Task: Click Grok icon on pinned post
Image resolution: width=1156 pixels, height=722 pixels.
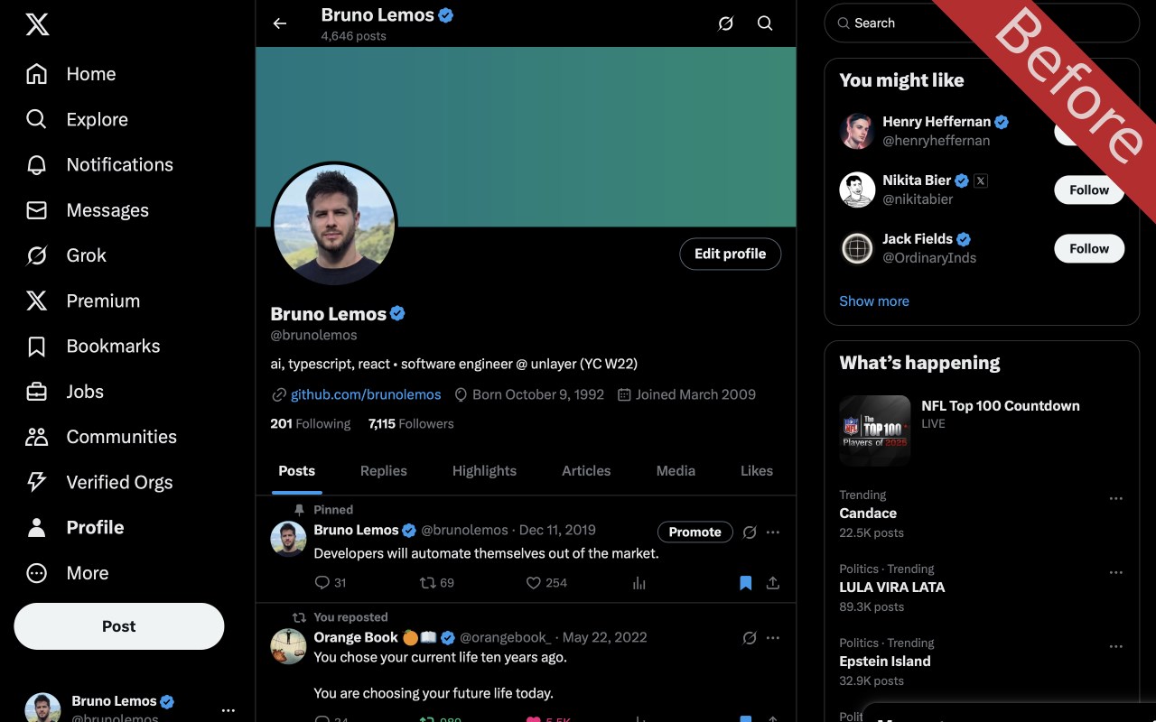Action: [750, 532]
